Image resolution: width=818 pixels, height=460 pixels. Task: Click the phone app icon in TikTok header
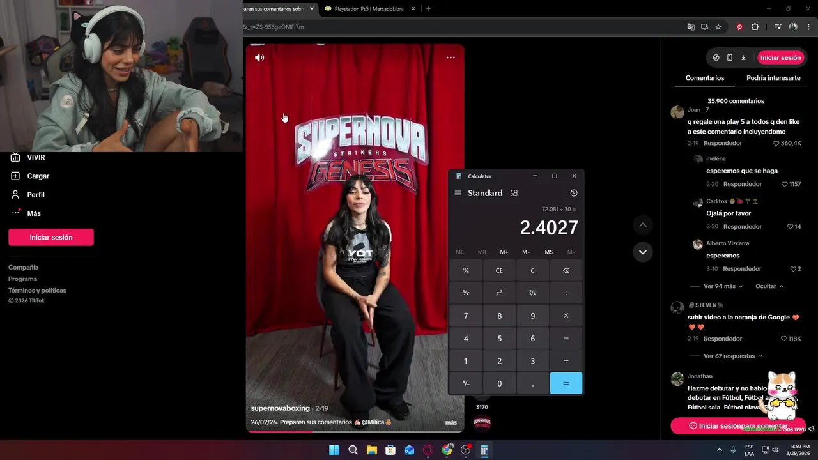tap(730, 57)
